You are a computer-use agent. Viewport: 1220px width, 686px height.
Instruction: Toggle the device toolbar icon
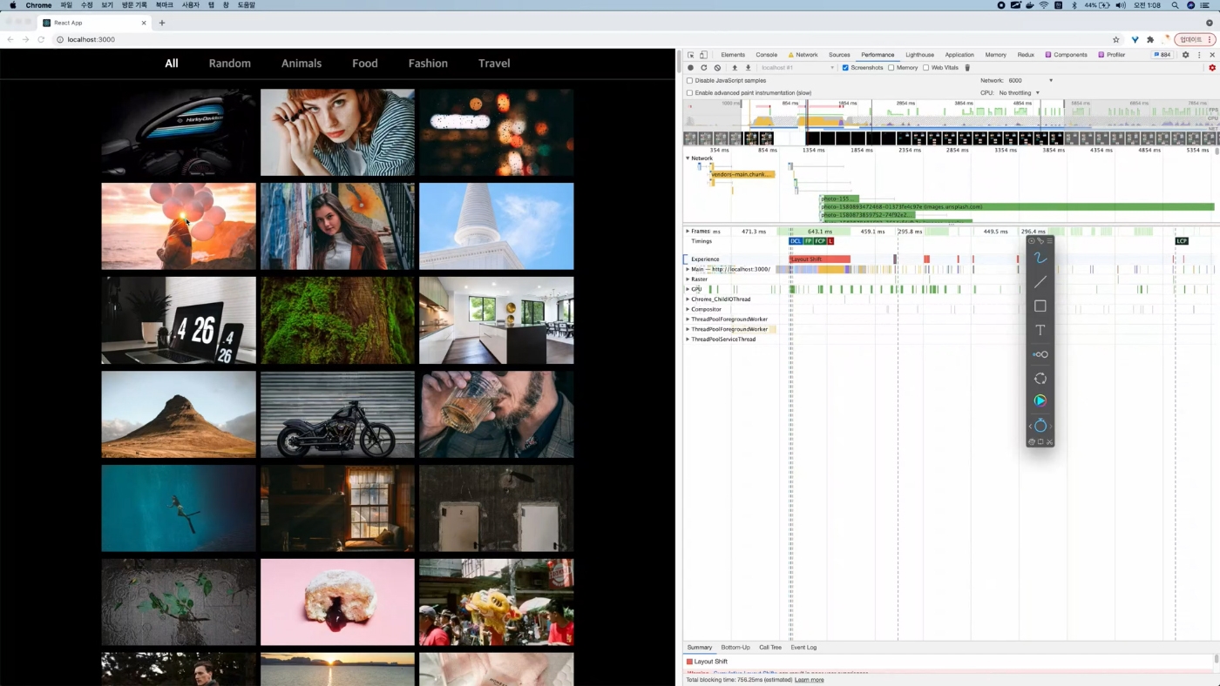[x=703, y=55]
